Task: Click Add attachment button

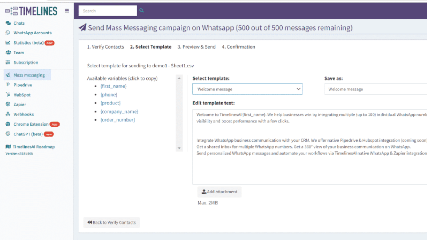Action: [x=219, y=192]
